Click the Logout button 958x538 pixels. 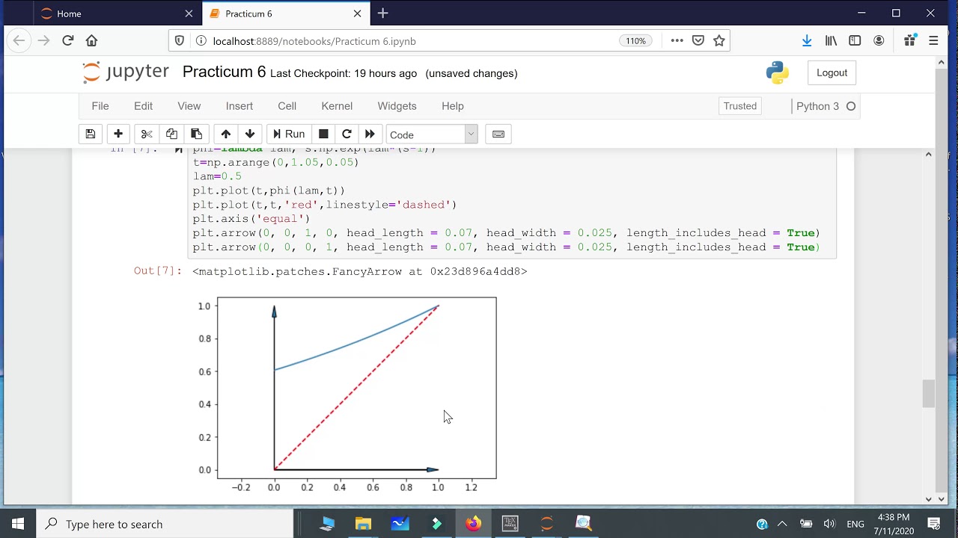(832, 72)
